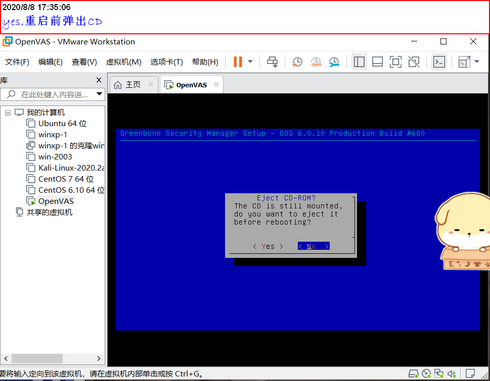Close the library panel

99,80
